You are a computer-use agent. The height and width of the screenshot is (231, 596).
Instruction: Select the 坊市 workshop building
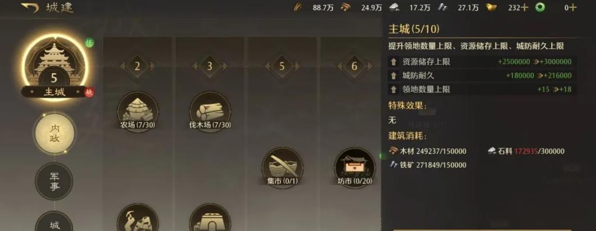click(355, 168)
